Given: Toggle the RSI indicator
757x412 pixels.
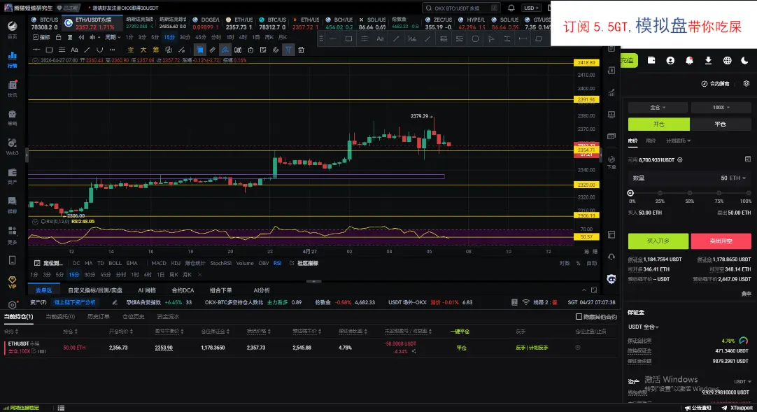Looking at the screenshot, I should click(277, 263).
